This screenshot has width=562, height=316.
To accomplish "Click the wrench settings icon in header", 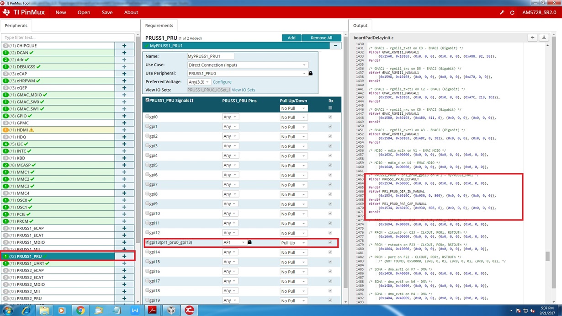I will 502,12.
